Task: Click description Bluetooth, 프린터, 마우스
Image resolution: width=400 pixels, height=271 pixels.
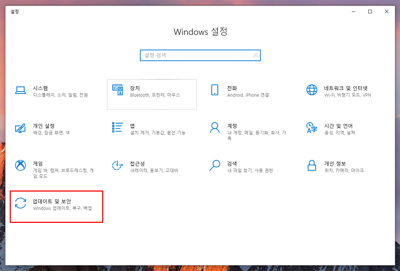Action: click(155, 95)
